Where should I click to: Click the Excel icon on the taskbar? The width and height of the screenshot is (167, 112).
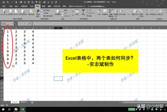click(x=22, y=109)
